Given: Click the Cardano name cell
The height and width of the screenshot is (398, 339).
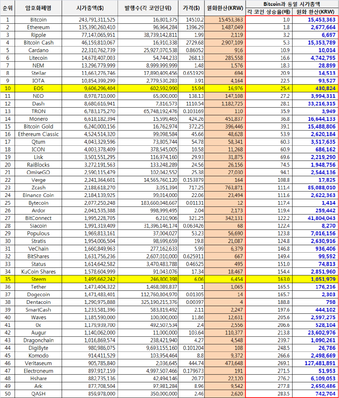Looking at the screenshot, I should (38, 50).
